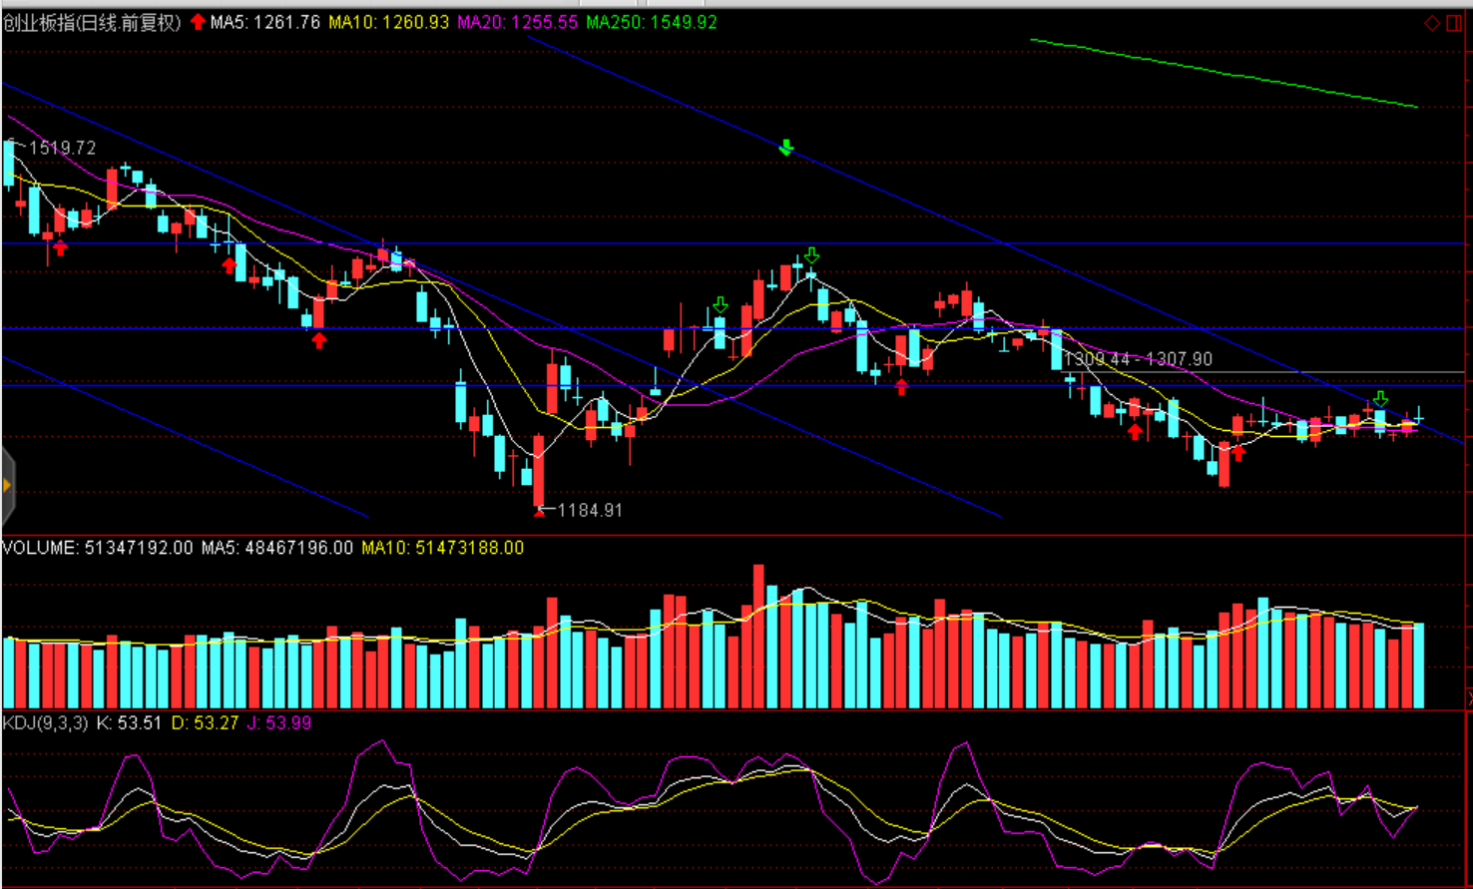Screen dimensions: 1473x889
Task: Select the MA5 moving average label
Action: [x=264, y=22]
